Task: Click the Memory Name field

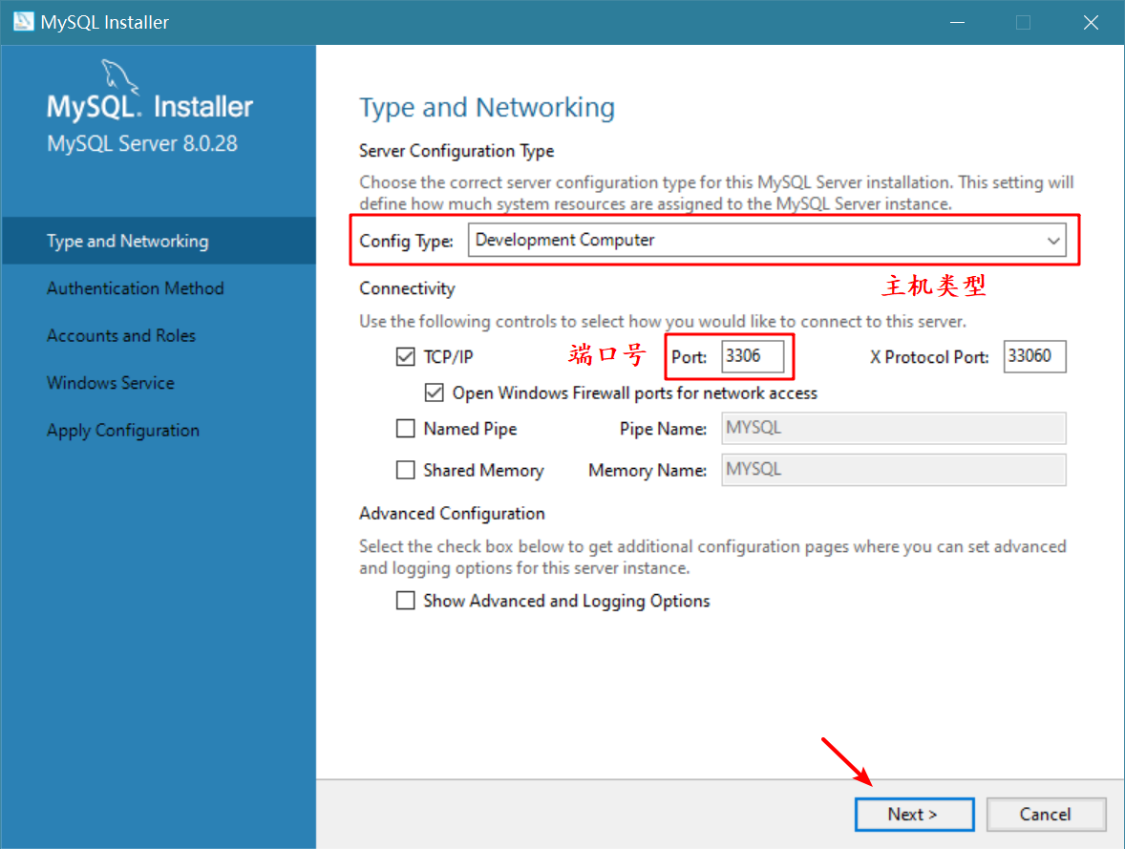Action: [893, 470]
